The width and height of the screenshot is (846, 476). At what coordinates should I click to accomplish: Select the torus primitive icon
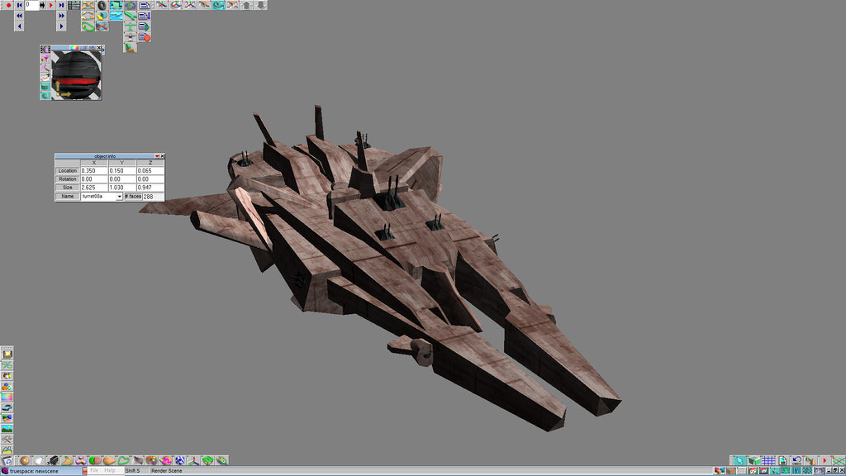click(102, 5)
